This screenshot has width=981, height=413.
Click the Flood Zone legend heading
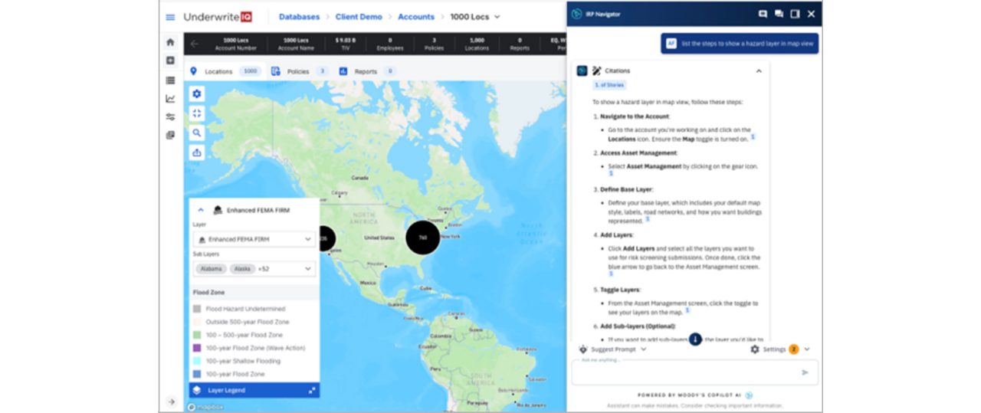click(207, 293)
